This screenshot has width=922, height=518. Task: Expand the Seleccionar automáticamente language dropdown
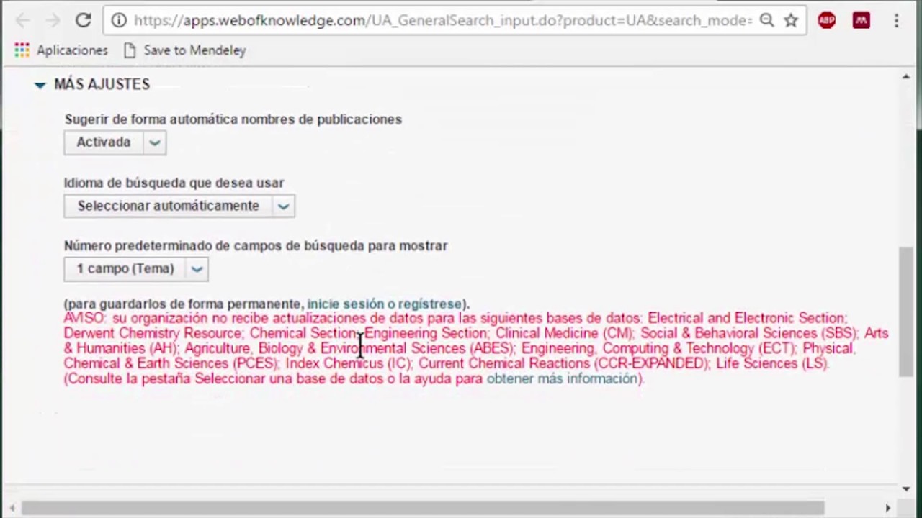(179, 206)
